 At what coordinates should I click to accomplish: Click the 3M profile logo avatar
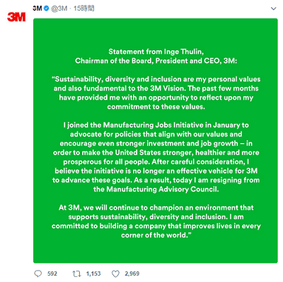pyautogui.click(x=16, y=17)
